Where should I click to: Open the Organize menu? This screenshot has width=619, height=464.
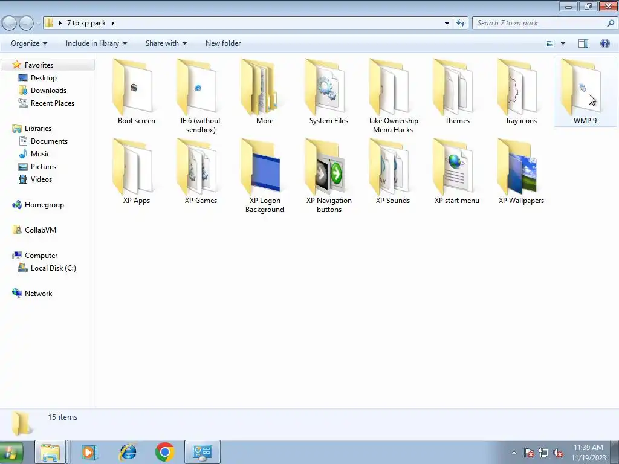[x=29, y=43]
